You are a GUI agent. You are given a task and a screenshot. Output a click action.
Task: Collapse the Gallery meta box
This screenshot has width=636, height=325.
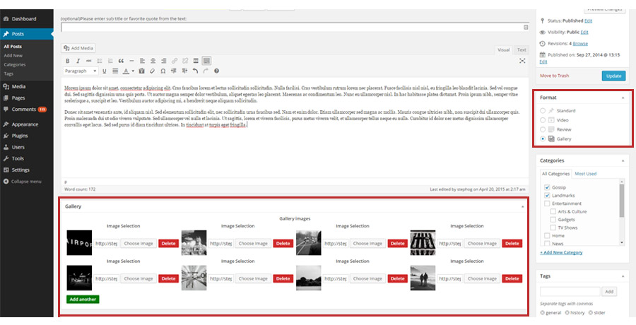click(x=522, y=206)
